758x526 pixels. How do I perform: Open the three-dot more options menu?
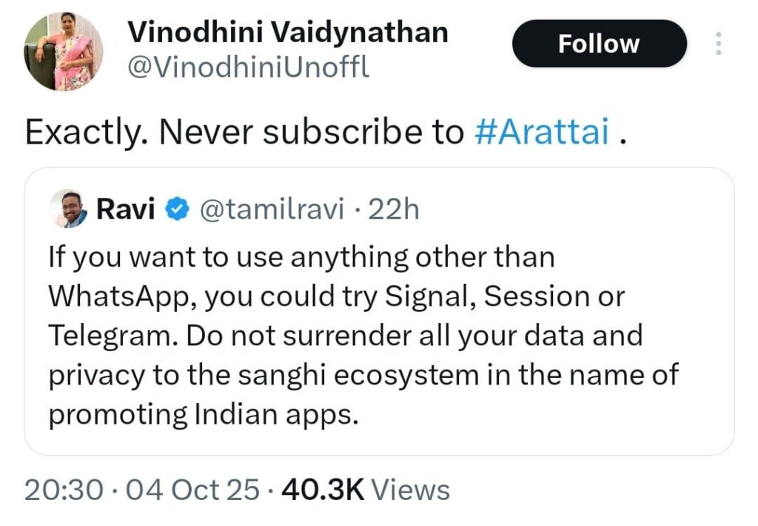click(x=718, y=44)
